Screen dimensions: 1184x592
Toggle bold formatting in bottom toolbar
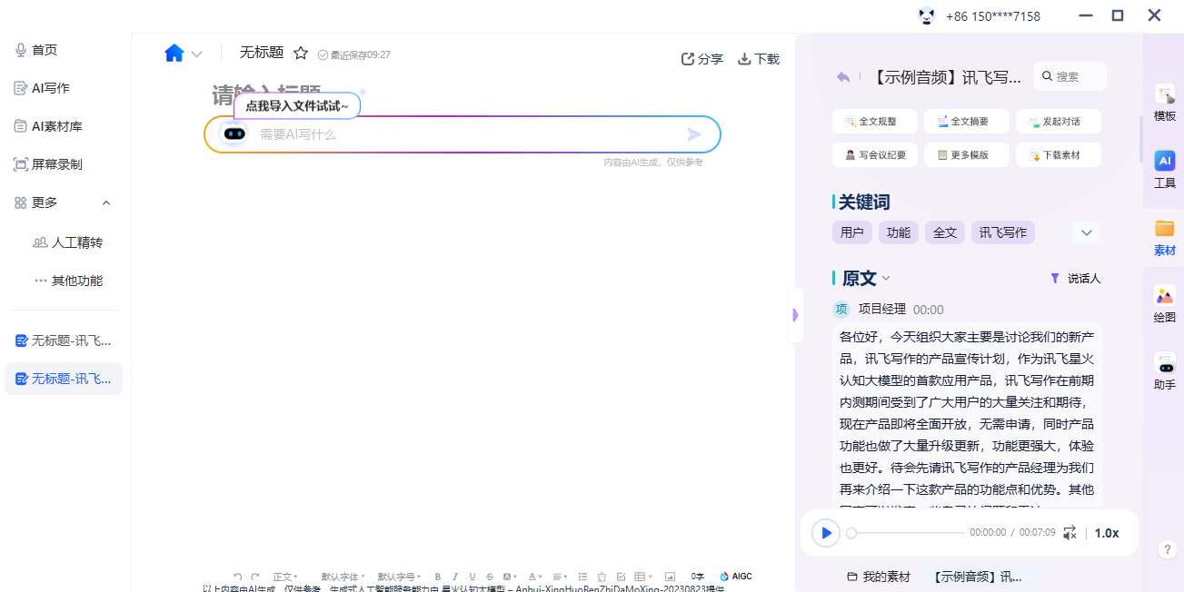click(x=438, y=577)
